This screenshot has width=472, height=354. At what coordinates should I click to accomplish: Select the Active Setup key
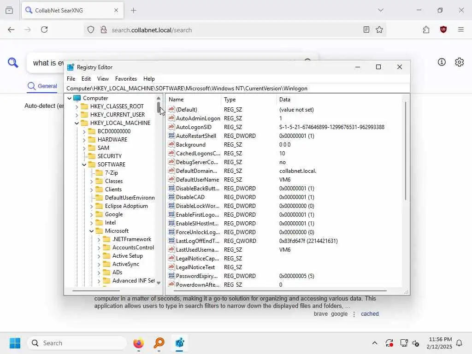coord(127,255)
